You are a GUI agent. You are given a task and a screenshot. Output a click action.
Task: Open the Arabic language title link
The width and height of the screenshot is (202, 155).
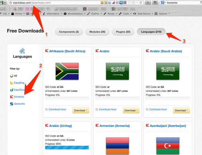(104, 51)
